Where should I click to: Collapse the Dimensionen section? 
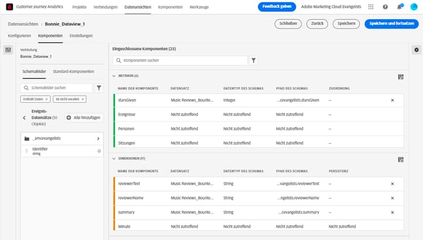[x=114, y=159]
